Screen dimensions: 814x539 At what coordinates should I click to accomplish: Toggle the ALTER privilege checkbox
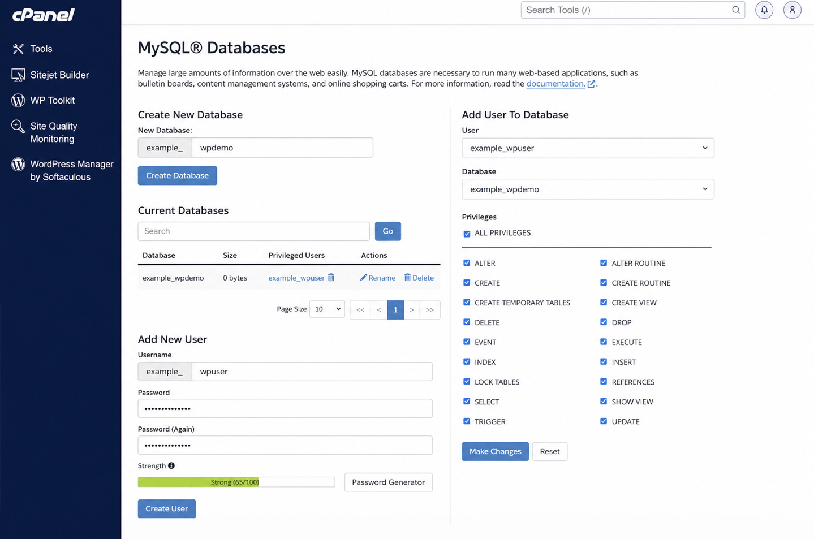point(467,263)
